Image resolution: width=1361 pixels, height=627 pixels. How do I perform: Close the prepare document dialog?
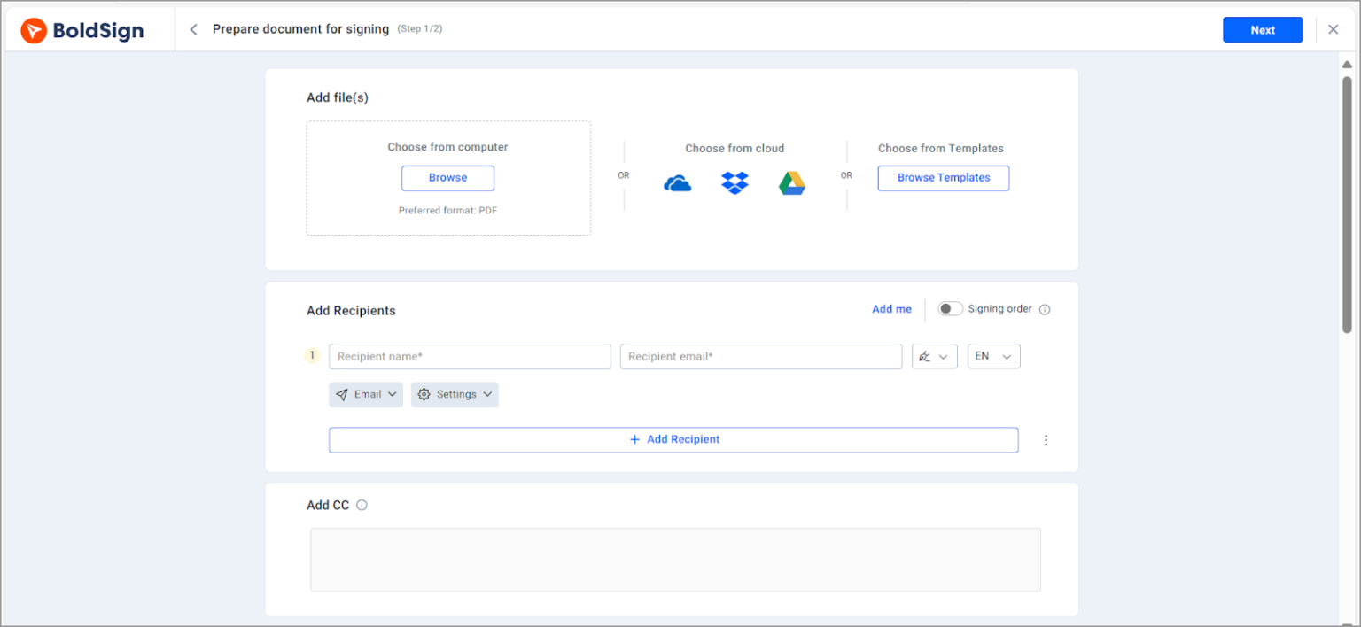click(x=1333, y=29)
